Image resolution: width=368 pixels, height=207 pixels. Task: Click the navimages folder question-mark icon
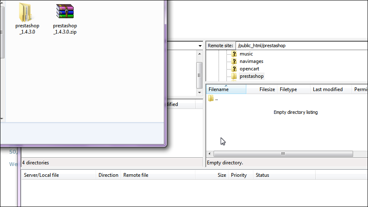pos(234,62)
